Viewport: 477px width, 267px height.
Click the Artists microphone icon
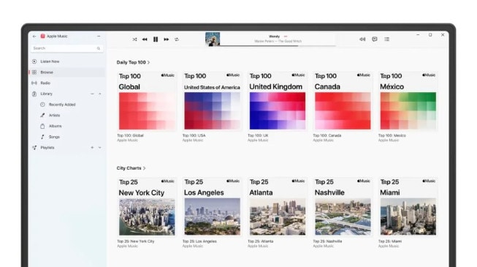42,116
